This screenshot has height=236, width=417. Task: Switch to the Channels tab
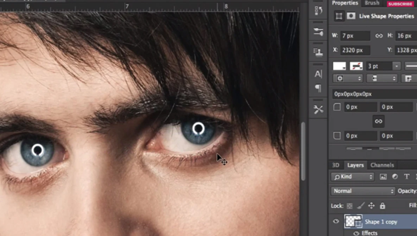click(x=382, y=165)
